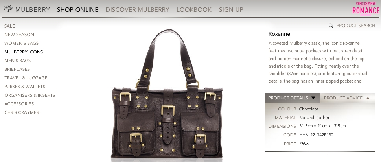Image resolution: width=381 pixels, height=162 pixels.
Task: Go to Discover Mulberry
Action: click(137, 10)
